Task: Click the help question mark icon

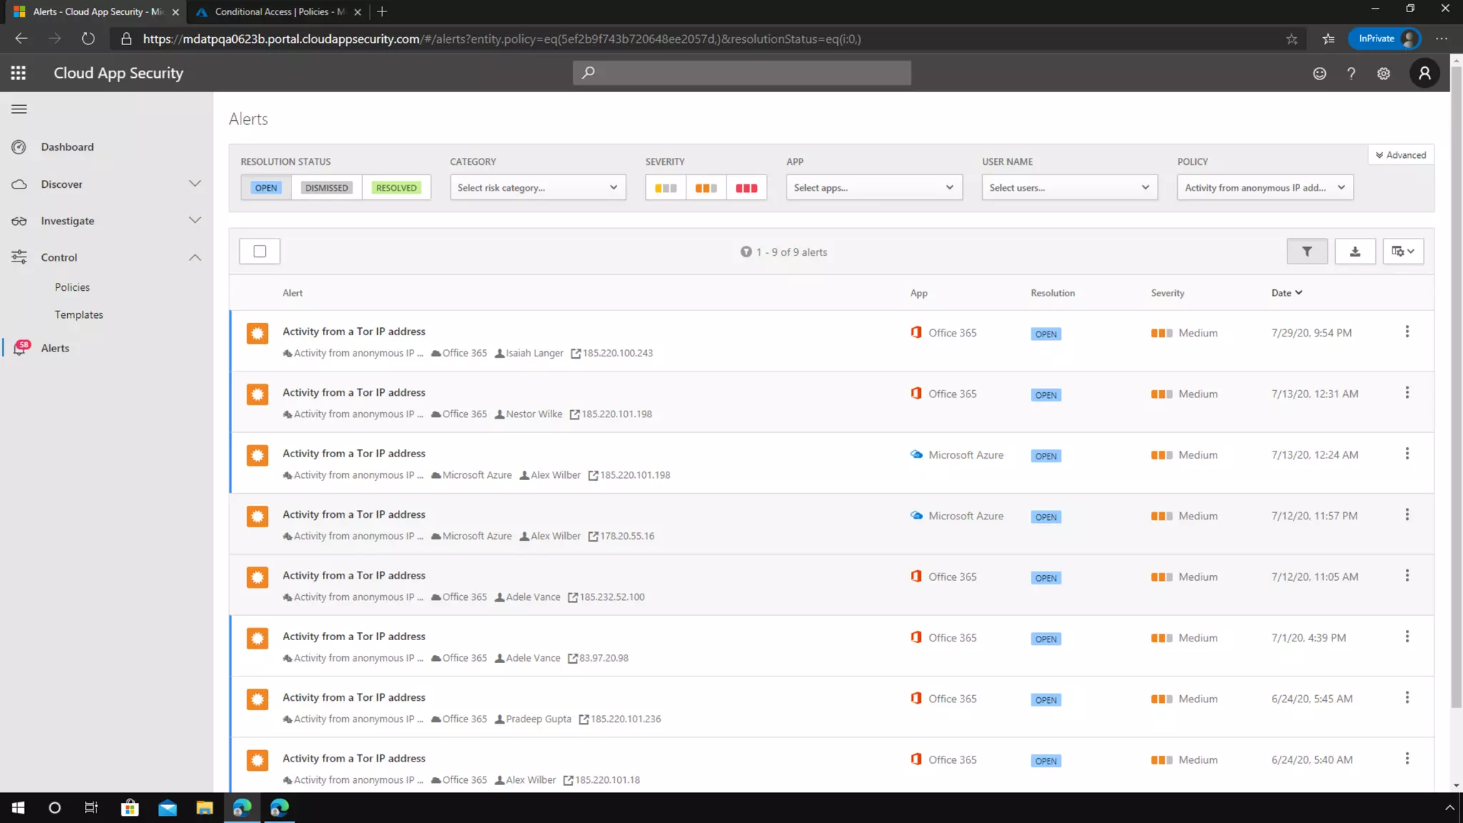Action: (1351, 74)
